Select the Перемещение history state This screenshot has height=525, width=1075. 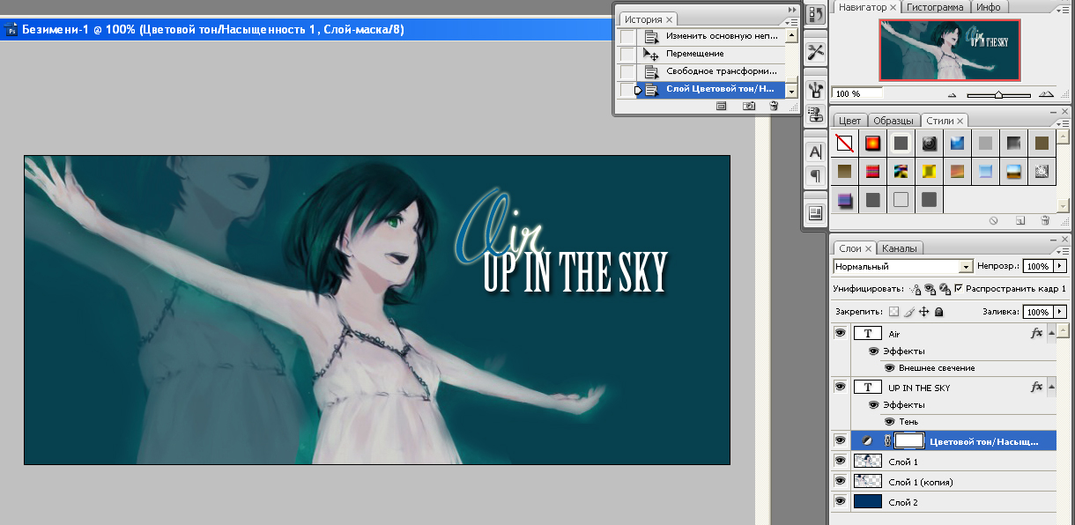point(694,54)
